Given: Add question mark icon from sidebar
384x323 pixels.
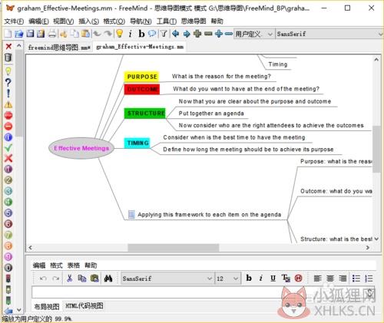Looking at the screenshot, I should click(x=8, y=82).
